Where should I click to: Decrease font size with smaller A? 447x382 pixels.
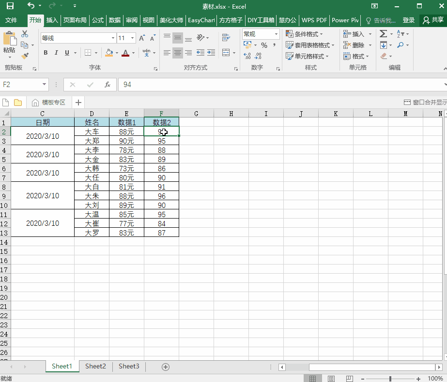tap(153, 38)
